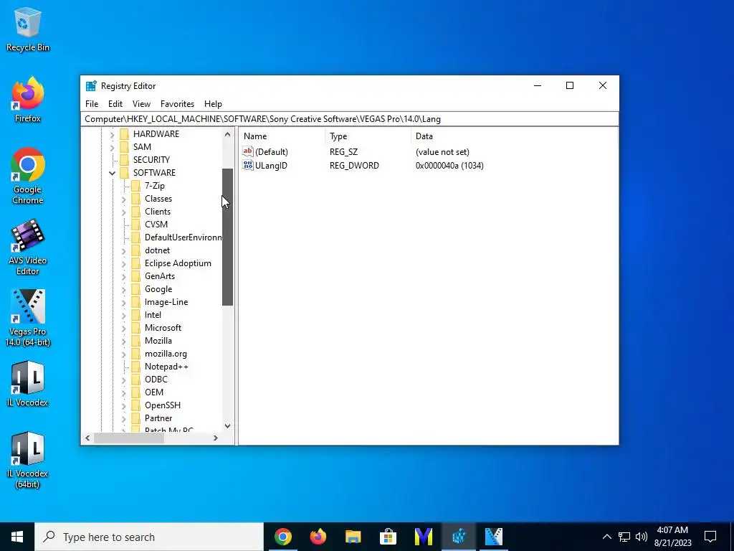Open the Recycle Bin desktop icon
The height and width of the screenshot is (551, 734).
[28, 29]
